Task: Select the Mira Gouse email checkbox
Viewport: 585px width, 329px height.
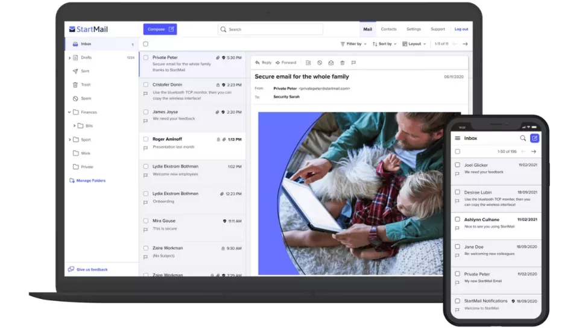Action: (145, 221)
